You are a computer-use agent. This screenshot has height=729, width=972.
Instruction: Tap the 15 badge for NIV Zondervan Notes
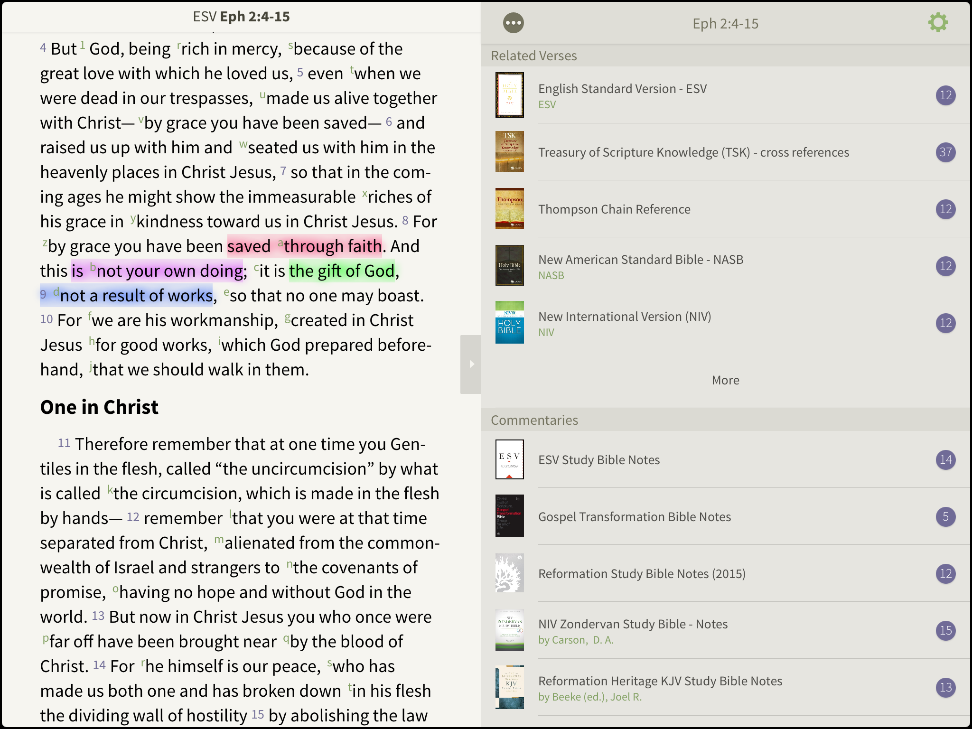[x=945, y=630]
